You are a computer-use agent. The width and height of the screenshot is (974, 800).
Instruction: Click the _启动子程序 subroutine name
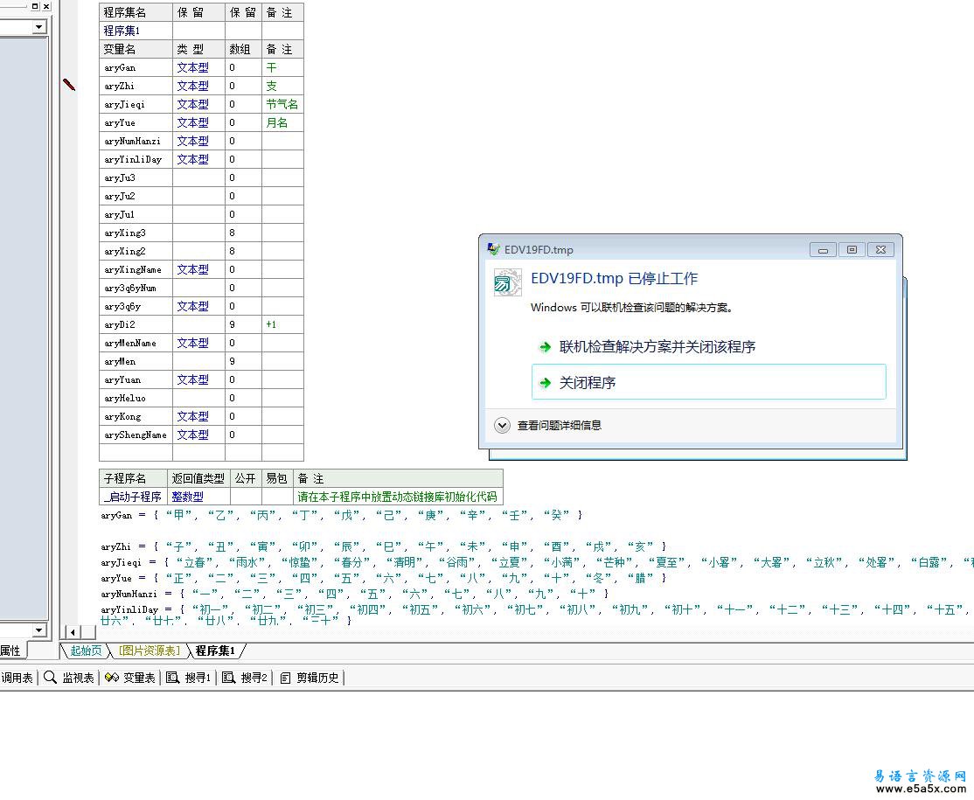(x=133, y=497)
